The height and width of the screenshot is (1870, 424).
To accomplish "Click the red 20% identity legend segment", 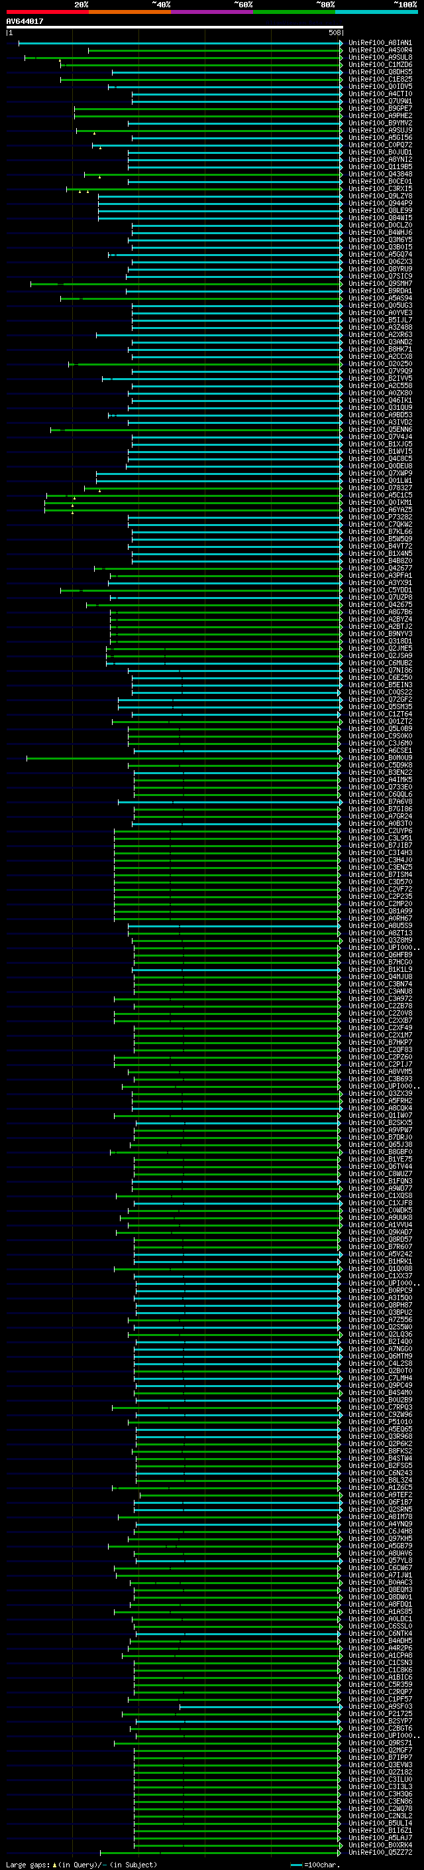I will [x=47, y=12].
